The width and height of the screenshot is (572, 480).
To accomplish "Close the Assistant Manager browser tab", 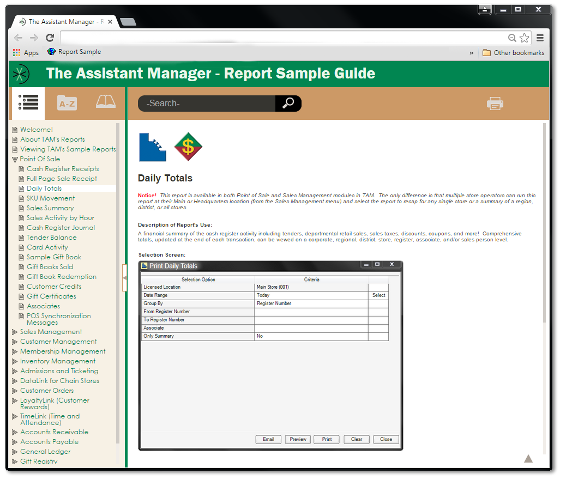I will (110, 22).
